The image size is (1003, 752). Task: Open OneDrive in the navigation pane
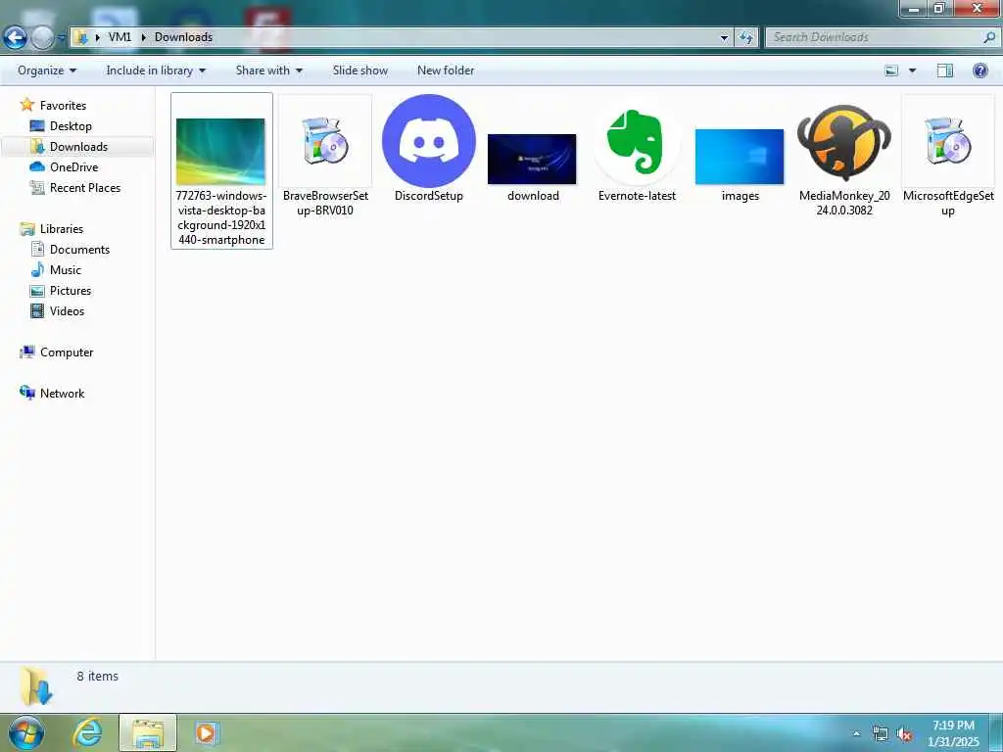tap(73, 166)
